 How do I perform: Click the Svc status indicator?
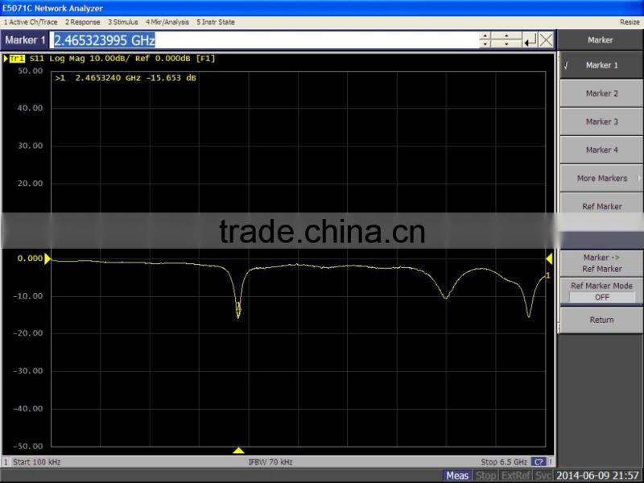544,476
